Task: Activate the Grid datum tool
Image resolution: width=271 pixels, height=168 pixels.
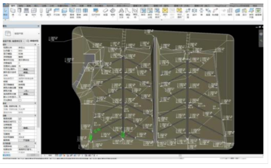Action: click(230, 12)
